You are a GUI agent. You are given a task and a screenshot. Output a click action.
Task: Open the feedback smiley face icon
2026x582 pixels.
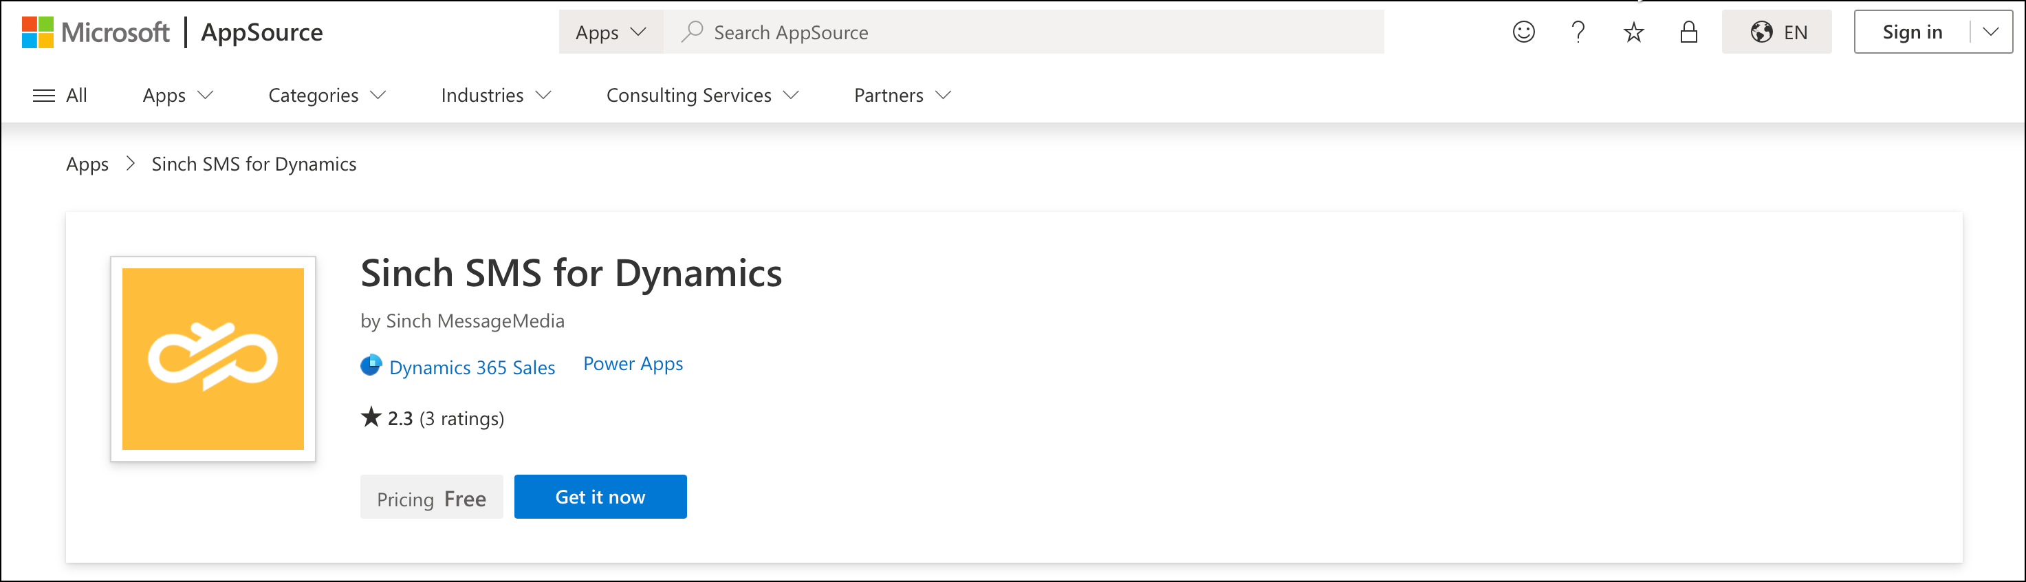pos(1523,32)
